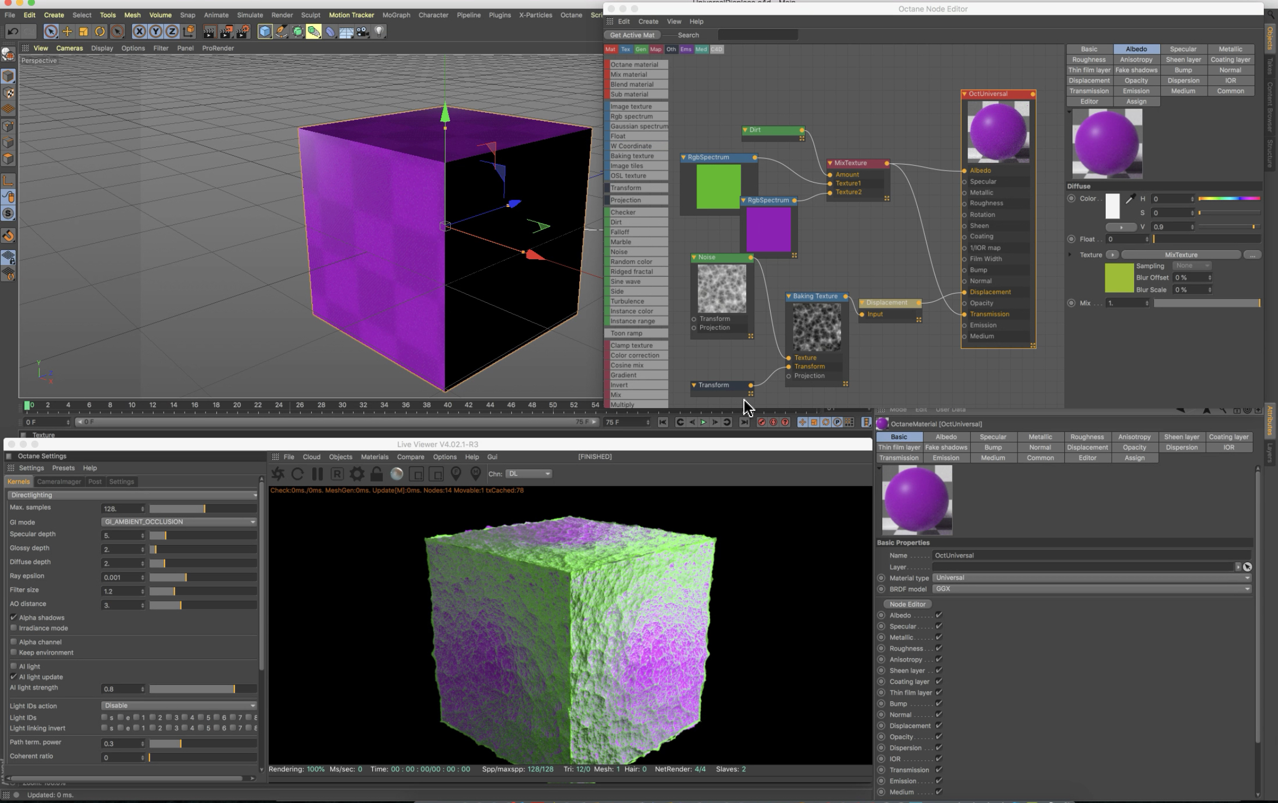
Task: Disable the Alpha shadows checkbox
Action: pos(14,617)
